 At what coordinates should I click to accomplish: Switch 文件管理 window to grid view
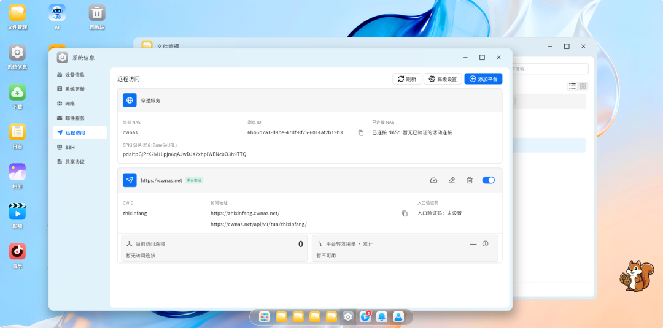(x=583, y=86)
